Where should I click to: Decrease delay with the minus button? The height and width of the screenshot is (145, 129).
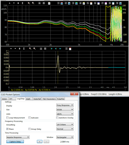coord(46,142)
